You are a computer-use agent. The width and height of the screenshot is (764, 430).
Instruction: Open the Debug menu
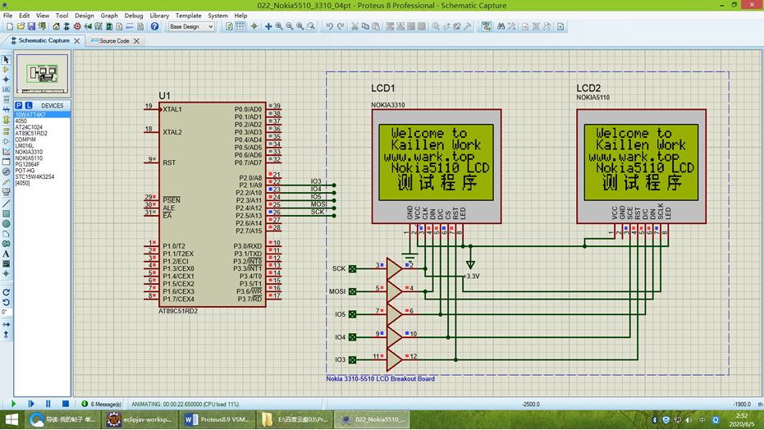pos(134,16)
